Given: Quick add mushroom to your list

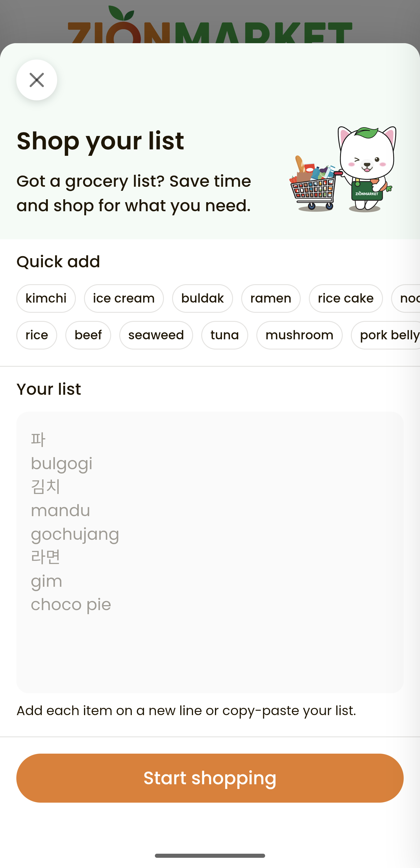Looking at the screenshot, I should [299, 335].
